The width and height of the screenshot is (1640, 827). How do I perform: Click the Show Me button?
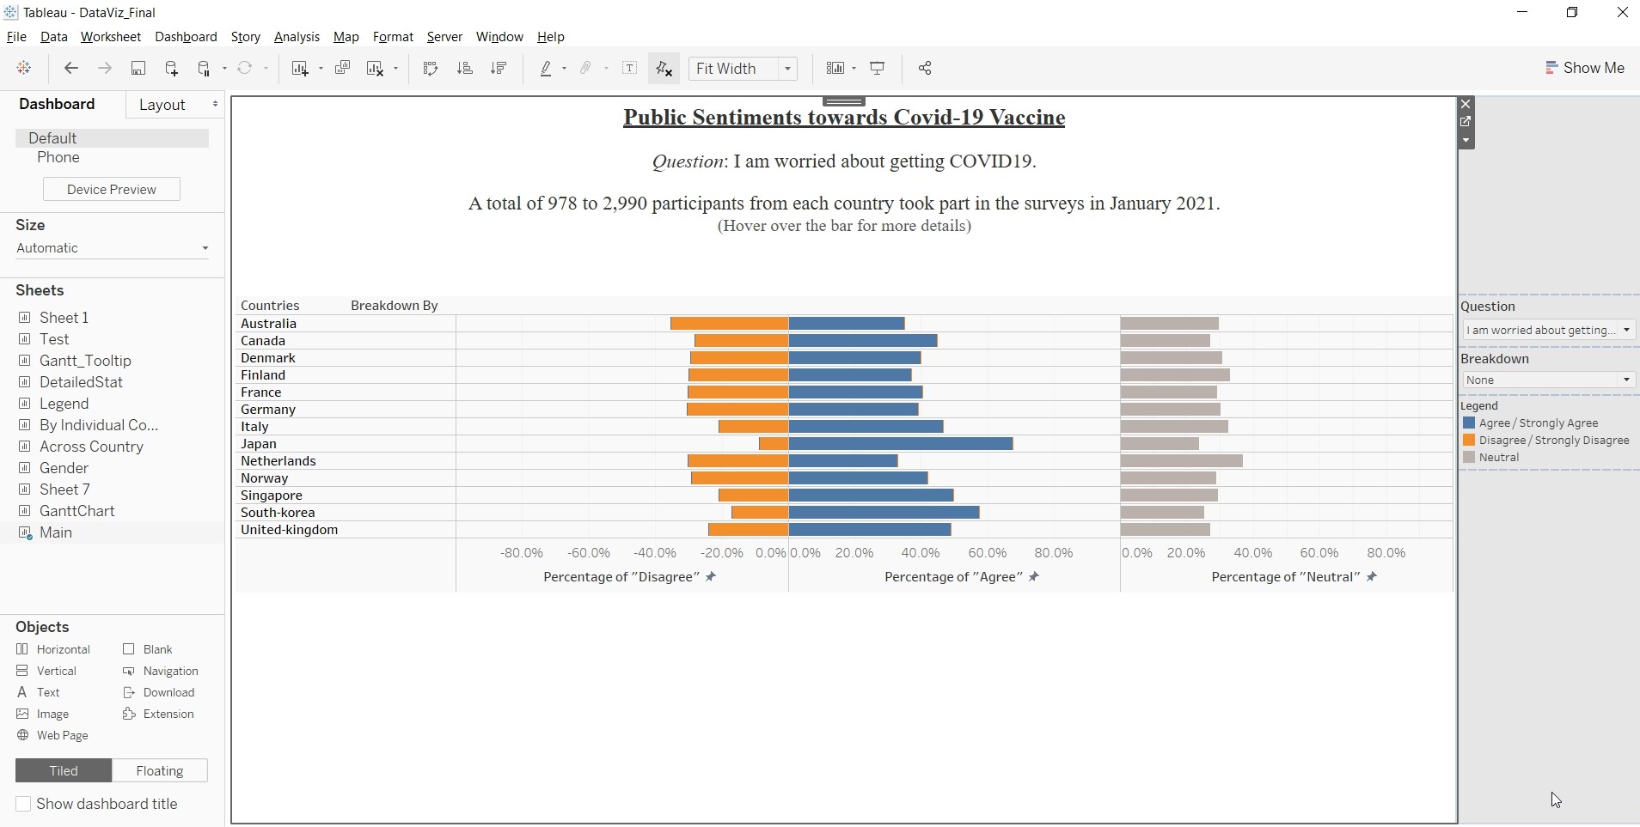1585,68
